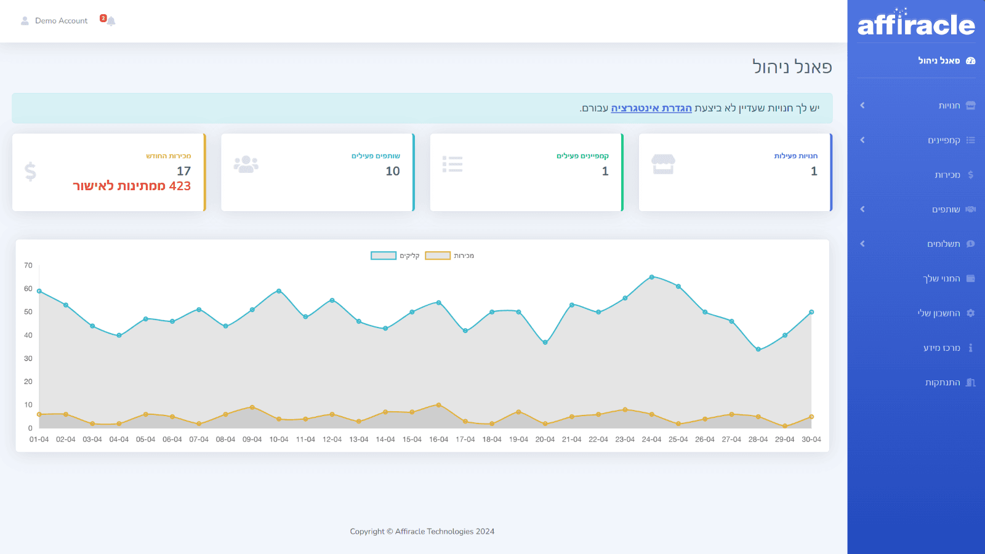
Task: Open the המנוי שלך subscription menu item
Action: (x=942, y=279)
